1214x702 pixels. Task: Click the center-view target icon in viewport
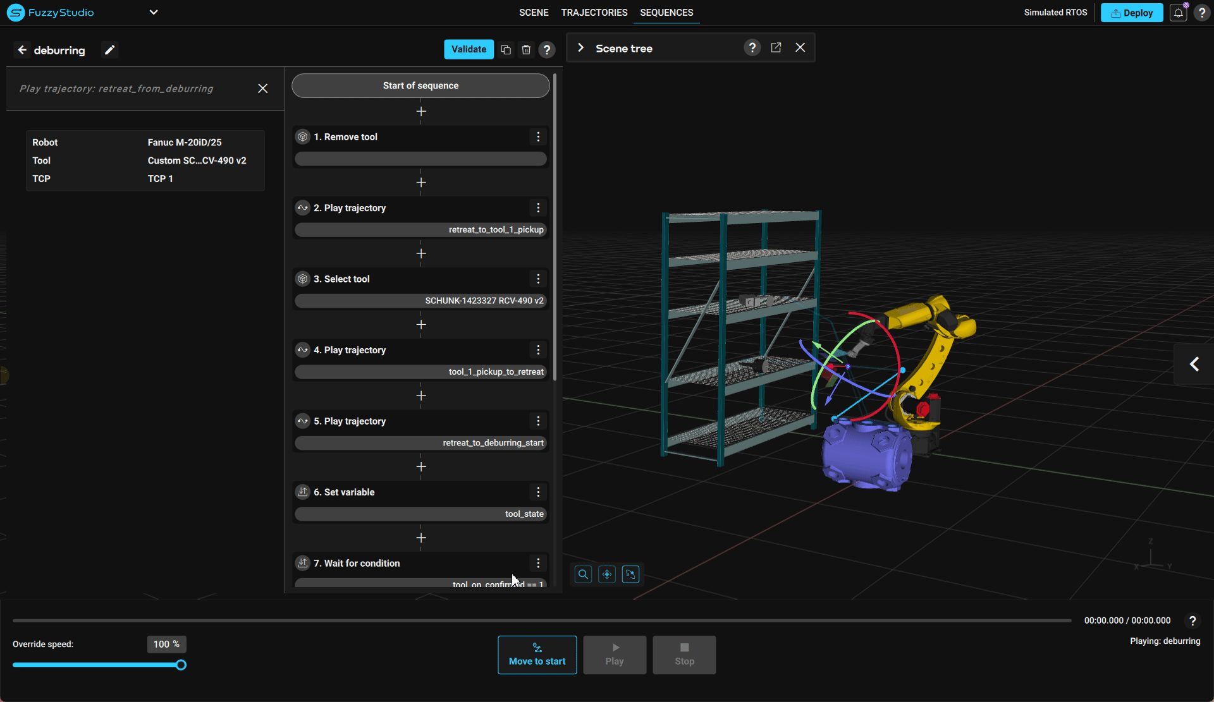coord(607,574)
